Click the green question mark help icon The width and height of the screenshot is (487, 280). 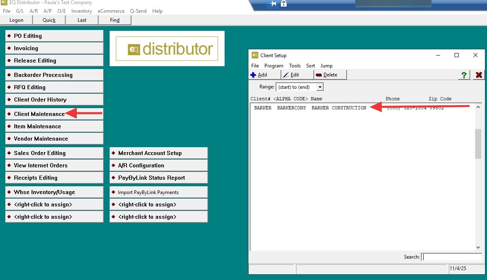point(464,75)
